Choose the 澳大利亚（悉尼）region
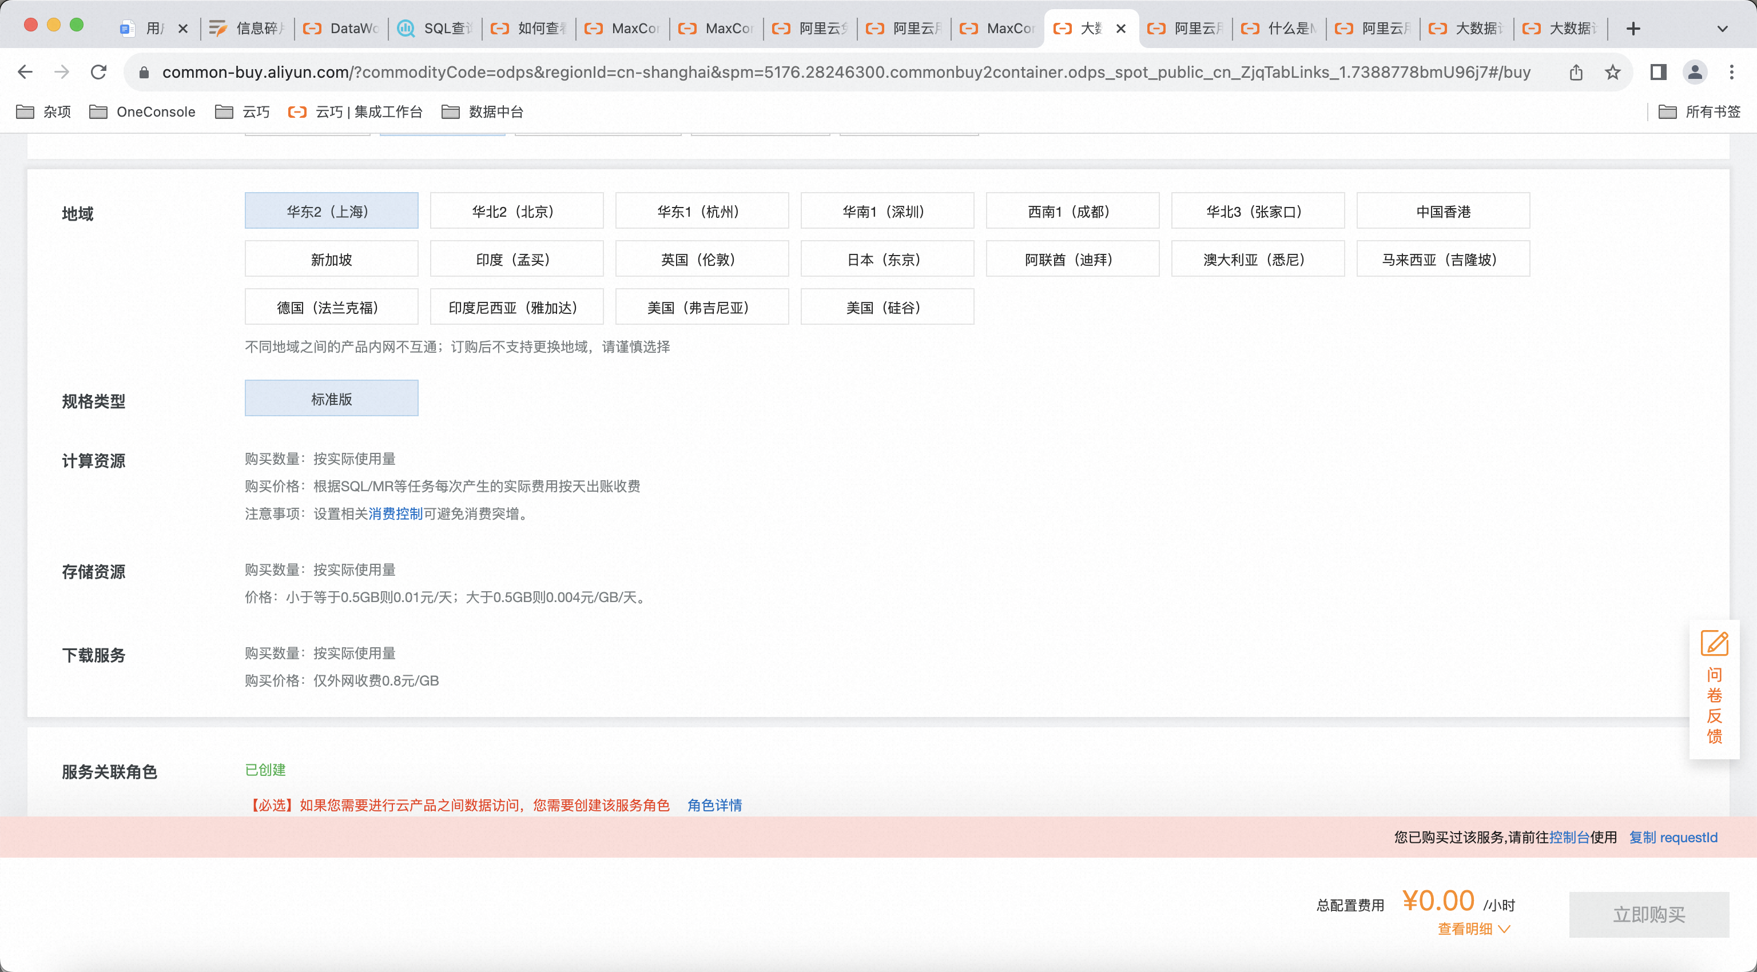The image size is (1757, 972). coord(1258,258)
